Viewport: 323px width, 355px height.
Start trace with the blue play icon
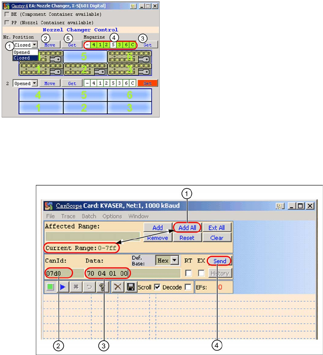pos(63,287)
